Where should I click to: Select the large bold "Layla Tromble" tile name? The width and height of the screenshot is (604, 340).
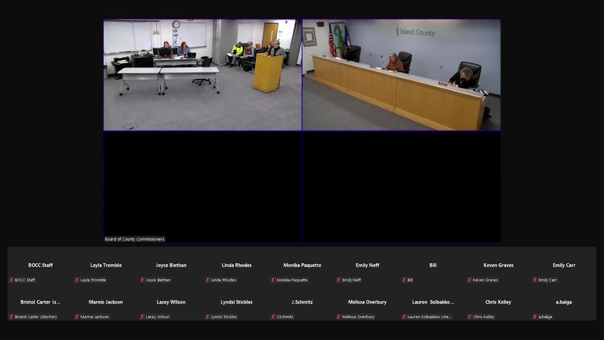click(x=106, y=265)
